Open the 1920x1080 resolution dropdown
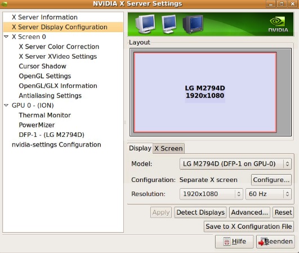The width and height of the screenshot is (299, 253). [x=211, y=194]
